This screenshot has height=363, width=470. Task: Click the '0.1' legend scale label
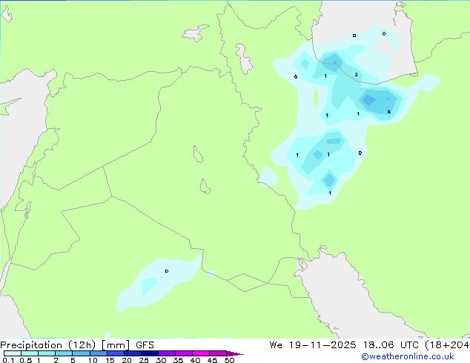point(8,360)
